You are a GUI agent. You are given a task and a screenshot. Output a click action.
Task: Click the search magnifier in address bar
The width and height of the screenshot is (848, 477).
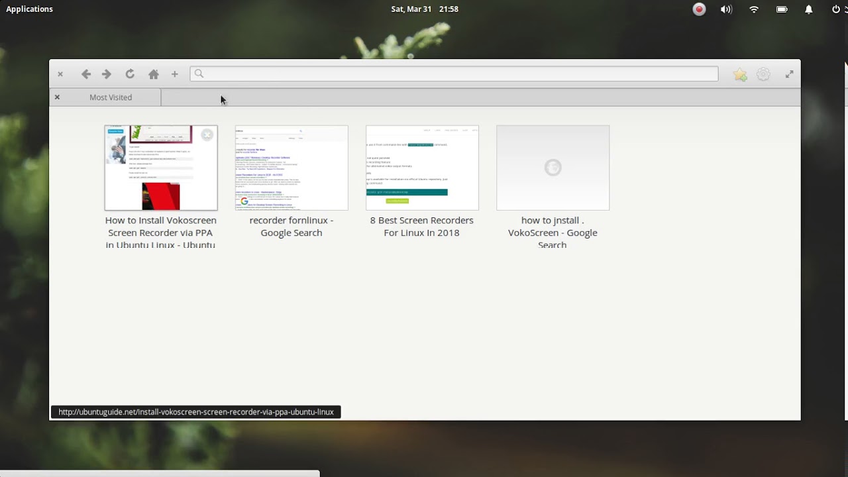(199, 74)
